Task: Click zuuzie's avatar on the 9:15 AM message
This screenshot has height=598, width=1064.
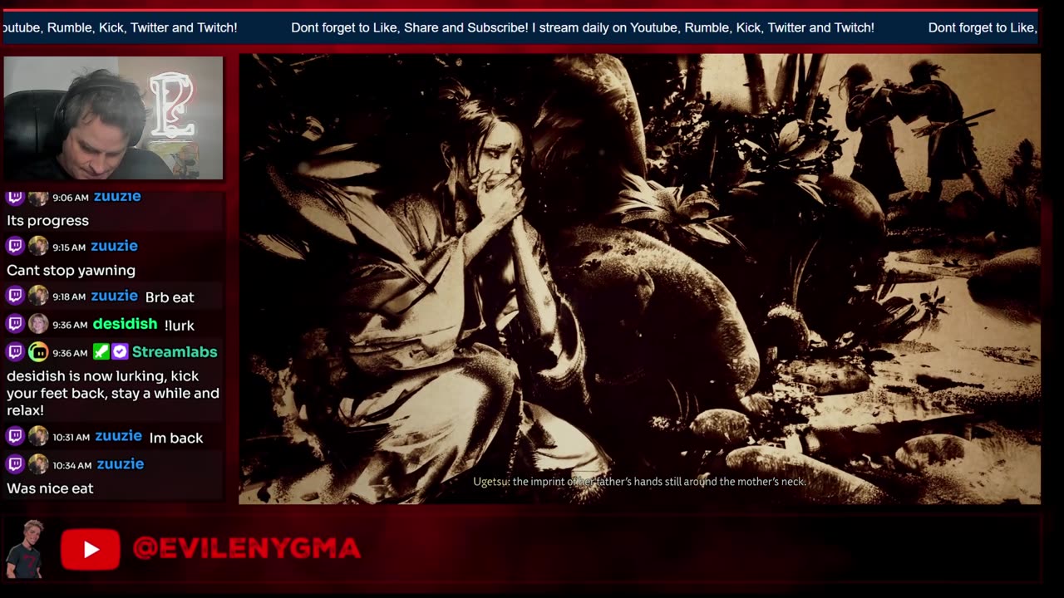Action: pos(38,246)
